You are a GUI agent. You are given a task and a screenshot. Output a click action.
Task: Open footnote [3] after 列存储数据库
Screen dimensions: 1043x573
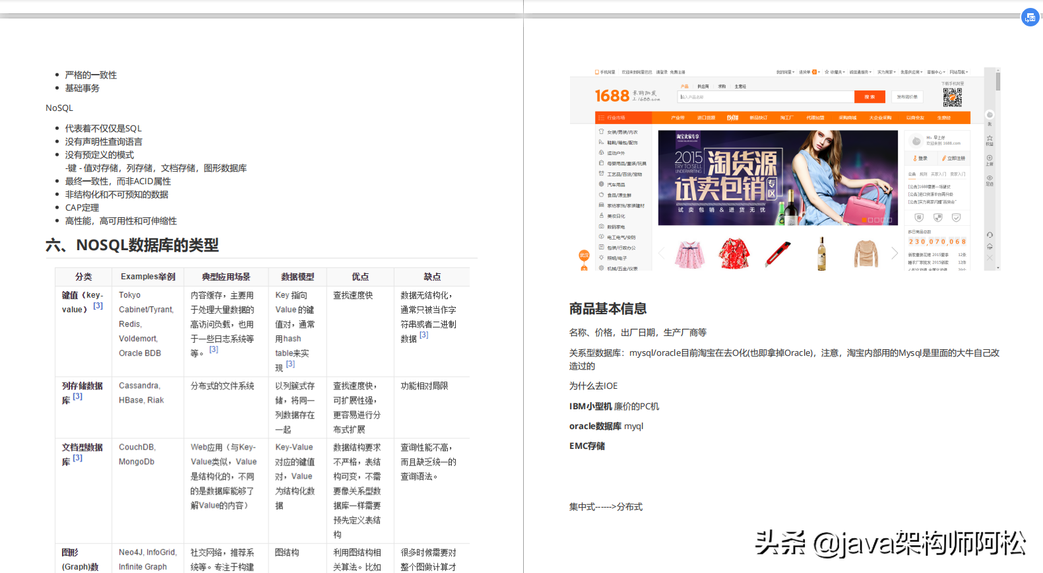click(x=77, y=396)
